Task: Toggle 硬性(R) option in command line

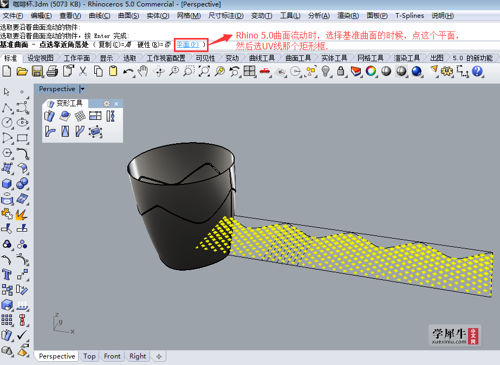Action: [x=154, y=44]
